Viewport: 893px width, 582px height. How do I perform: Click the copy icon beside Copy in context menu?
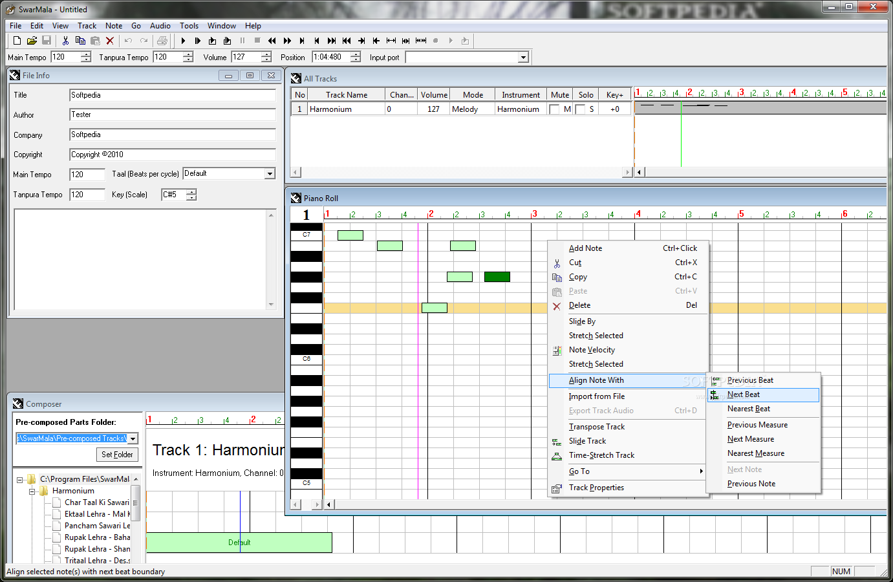tap(557, 277)
